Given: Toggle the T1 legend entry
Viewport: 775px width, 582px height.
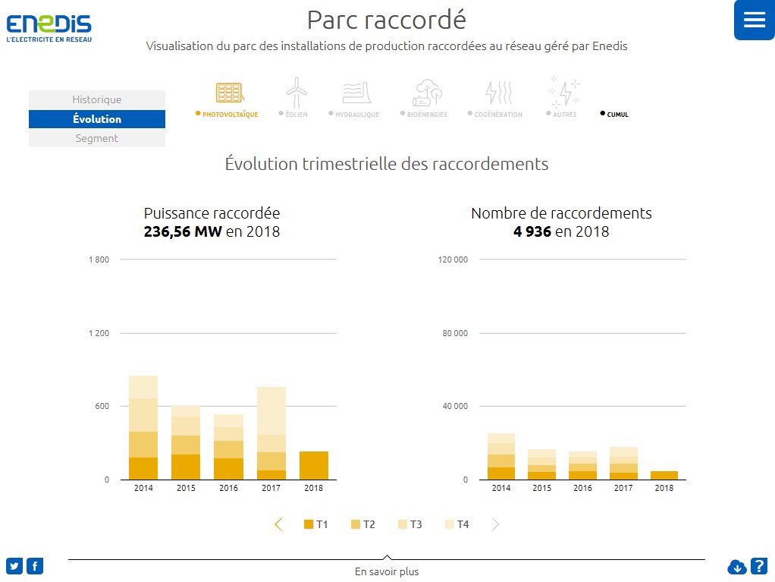Looking at the screenshot, I should tap(315, 524).
